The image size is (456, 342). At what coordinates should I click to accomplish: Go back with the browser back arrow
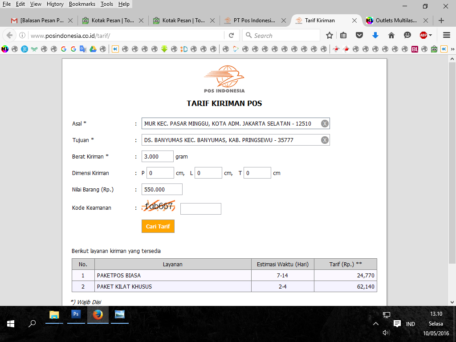tap(9, 36)
